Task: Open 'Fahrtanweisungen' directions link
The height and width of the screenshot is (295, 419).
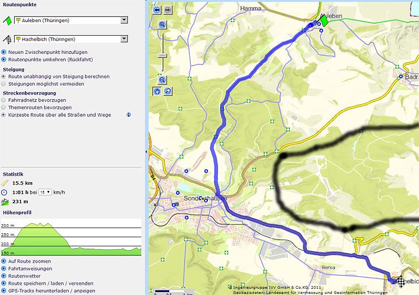Action: [30, 269]
